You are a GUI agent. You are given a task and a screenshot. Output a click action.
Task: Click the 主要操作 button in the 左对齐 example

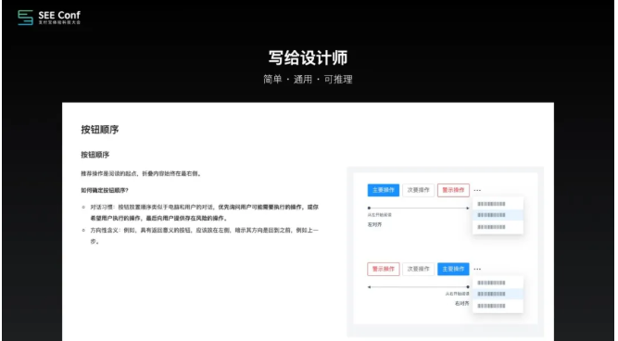coord(383,190)
